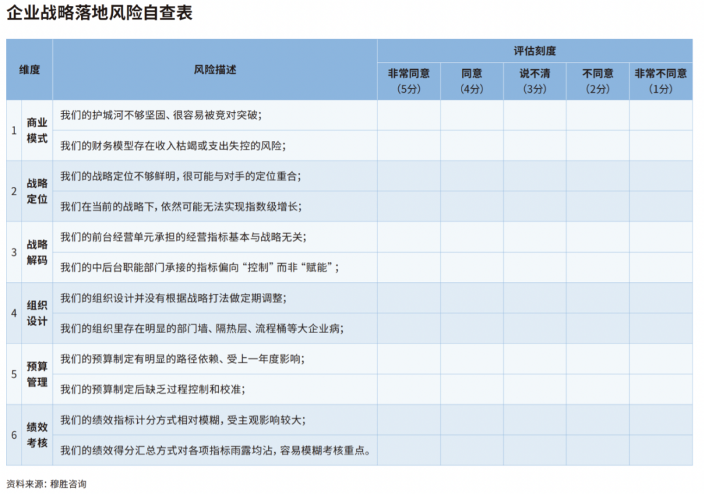This screenshot has height=495, width=705.
Task: Click the 商业模式 dimension cell
Action: click(37, 131)
